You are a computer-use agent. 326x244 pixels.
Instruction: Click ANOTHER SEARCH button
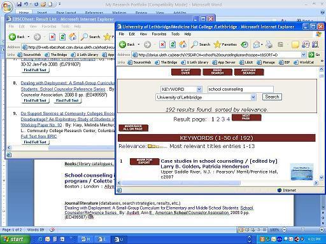[x=249, y=72]
